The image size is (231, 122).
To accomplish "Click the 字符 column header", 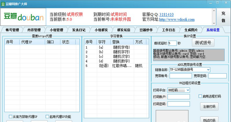I will coord(104,42).
